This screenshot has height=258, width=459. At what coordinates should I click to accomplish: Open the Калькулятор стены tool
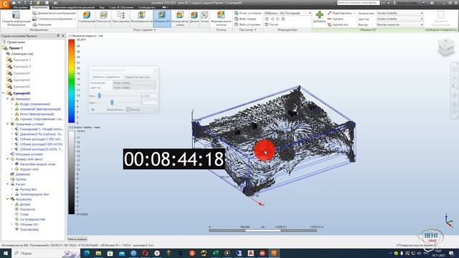tap(180, 19)
